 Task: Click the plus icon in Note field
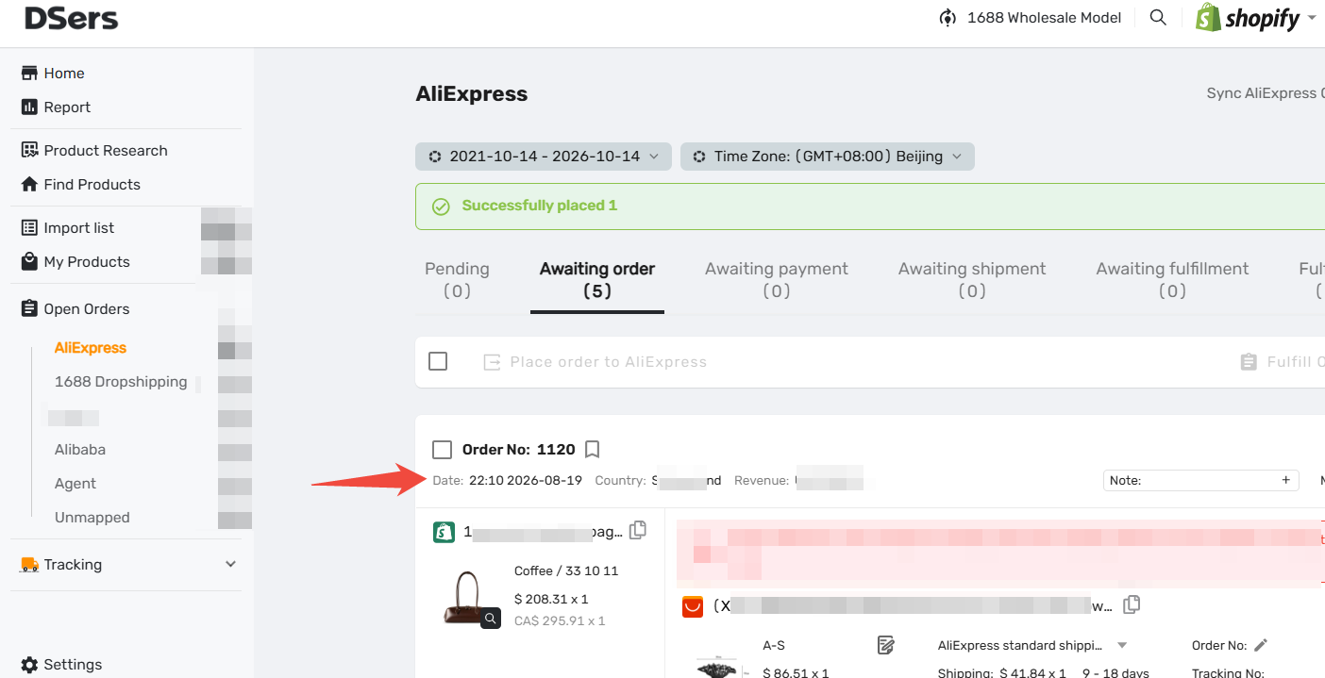1285,480
